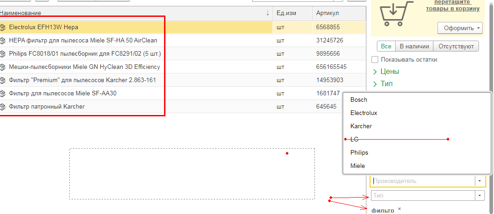Click the box icon of Фильтр патронный Karcher
This screenshot has height=214, width=494.
point(3,107)
